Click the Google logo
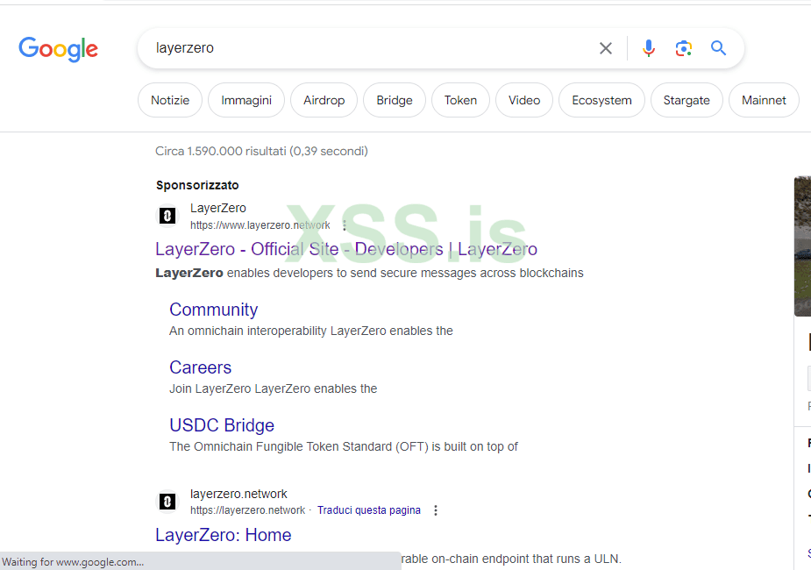811x570 pixels. [58, 50]
